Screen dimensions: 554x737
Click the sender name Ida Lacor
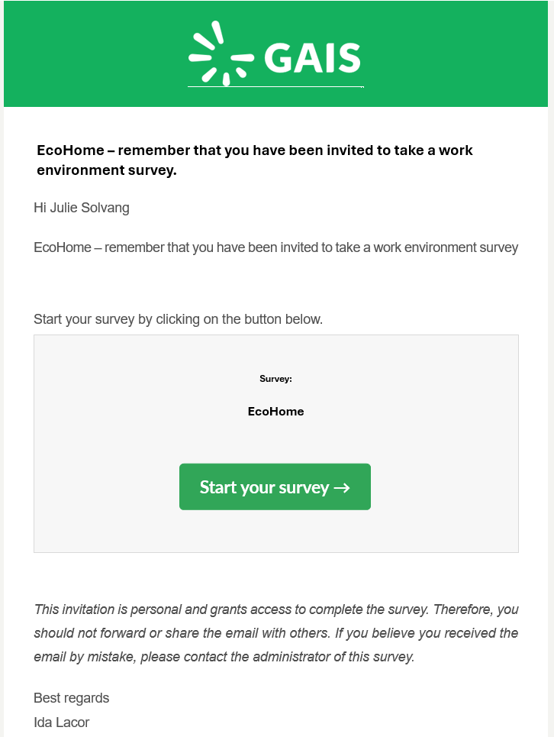[61, 722]
